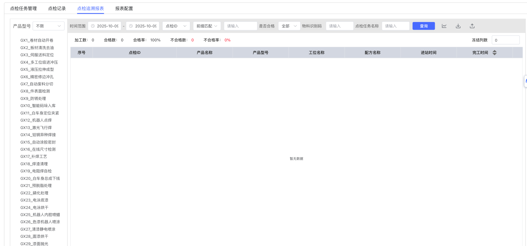The height and width of the screenshot is (246, 527).
Task: Click the download icon in toolbar
Action: pos(458,26)
